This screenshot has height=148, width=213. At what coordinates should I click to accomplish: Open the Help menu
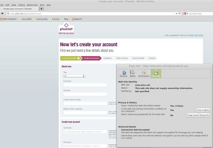point(48,5)
